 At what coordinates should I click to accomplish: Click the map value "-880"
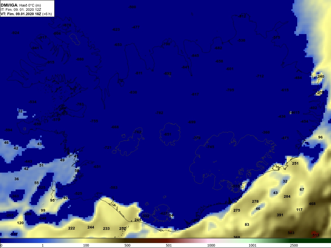click(x=80, y=59)
